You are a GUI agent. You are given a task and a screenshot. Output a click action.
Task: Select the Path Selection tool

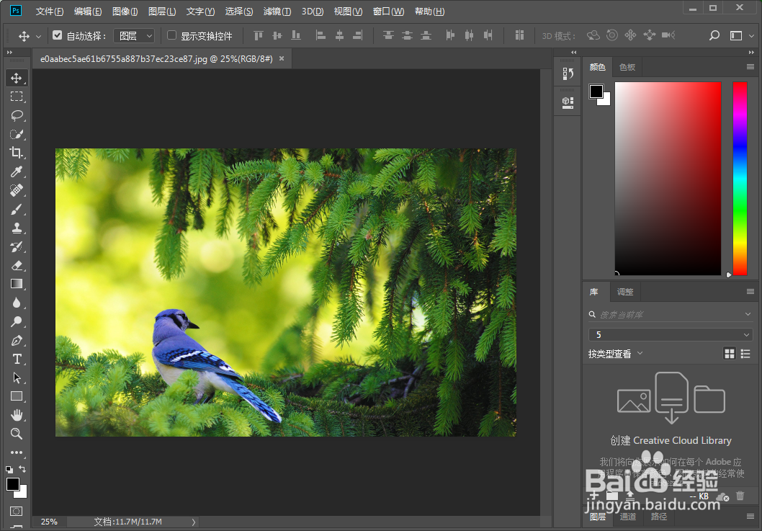click(x=17, y=378)
